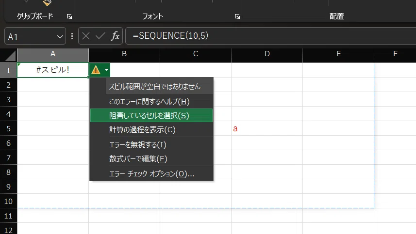
Task: Select row 10 header
Action: [8, 201]
